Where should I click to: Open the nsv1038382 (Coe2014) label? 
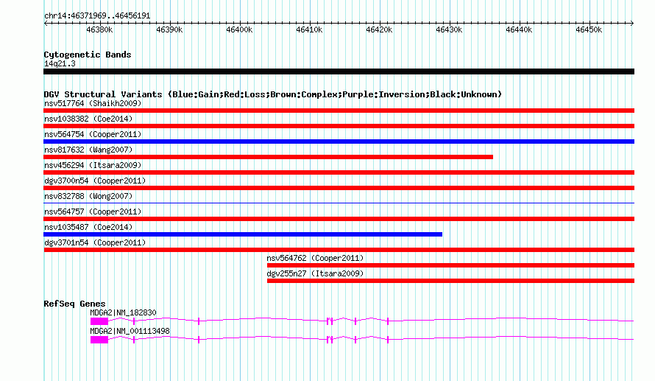tap(88, 119)
